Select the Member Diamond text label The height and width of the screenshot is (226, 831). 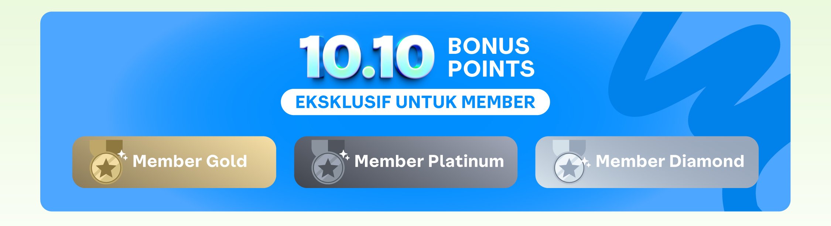coord(670,161)
